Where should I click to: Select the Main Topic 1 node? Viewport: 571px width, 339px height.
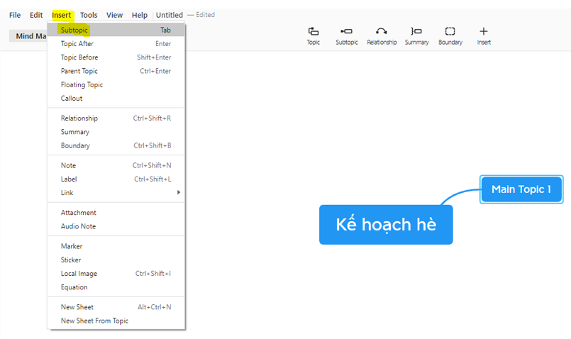pyautogui.click(x=521, y=189)
